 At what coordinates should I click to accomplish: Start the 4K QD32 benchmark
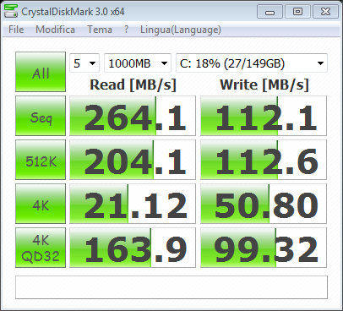[41, 248]
